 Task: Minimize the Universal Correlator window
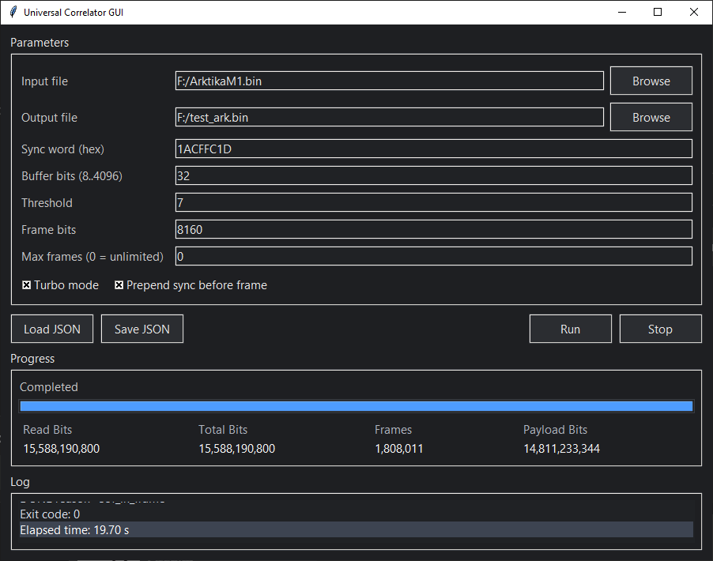coord(622,12)
